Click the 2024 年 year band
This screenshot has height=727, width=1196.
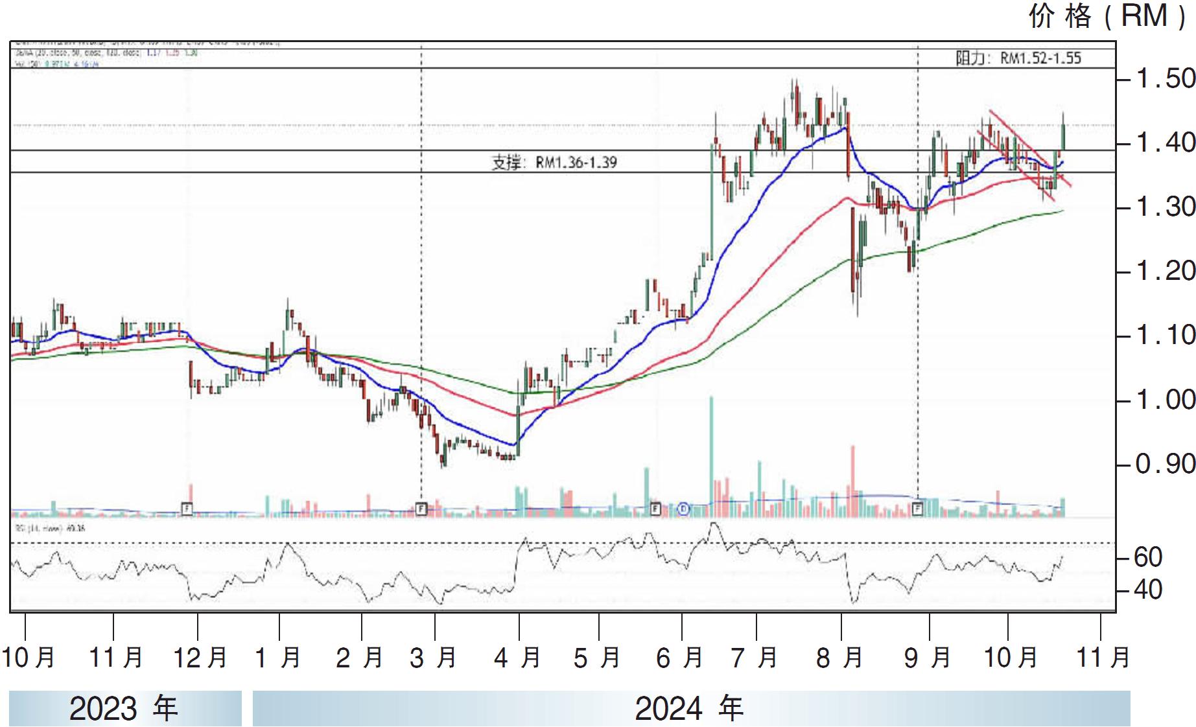click(691, 708)
